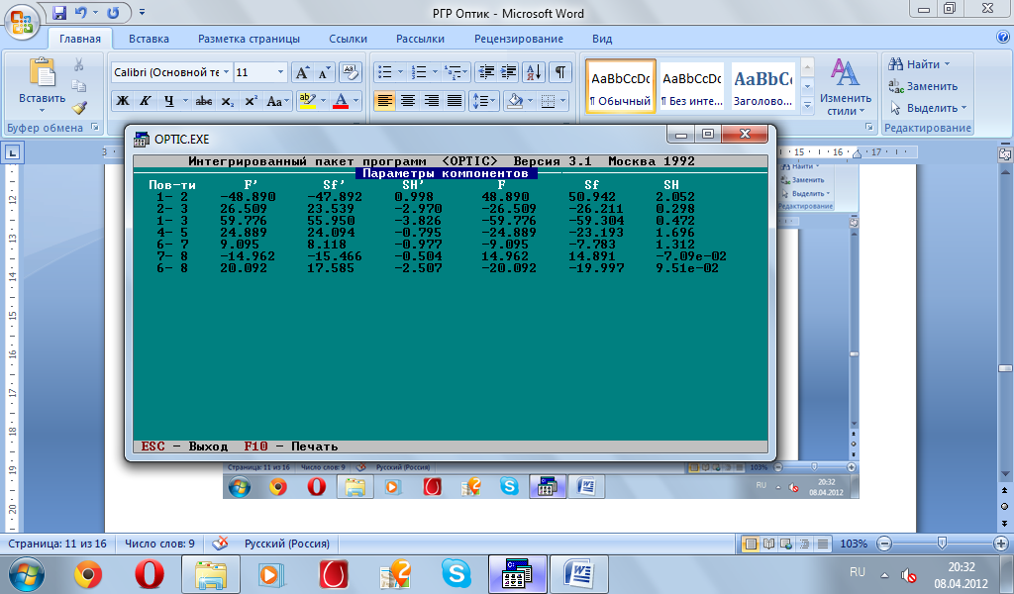Screen dimensions: 1014x594
Task: Toggle underline formatting (Ч)
Action: 168,101
